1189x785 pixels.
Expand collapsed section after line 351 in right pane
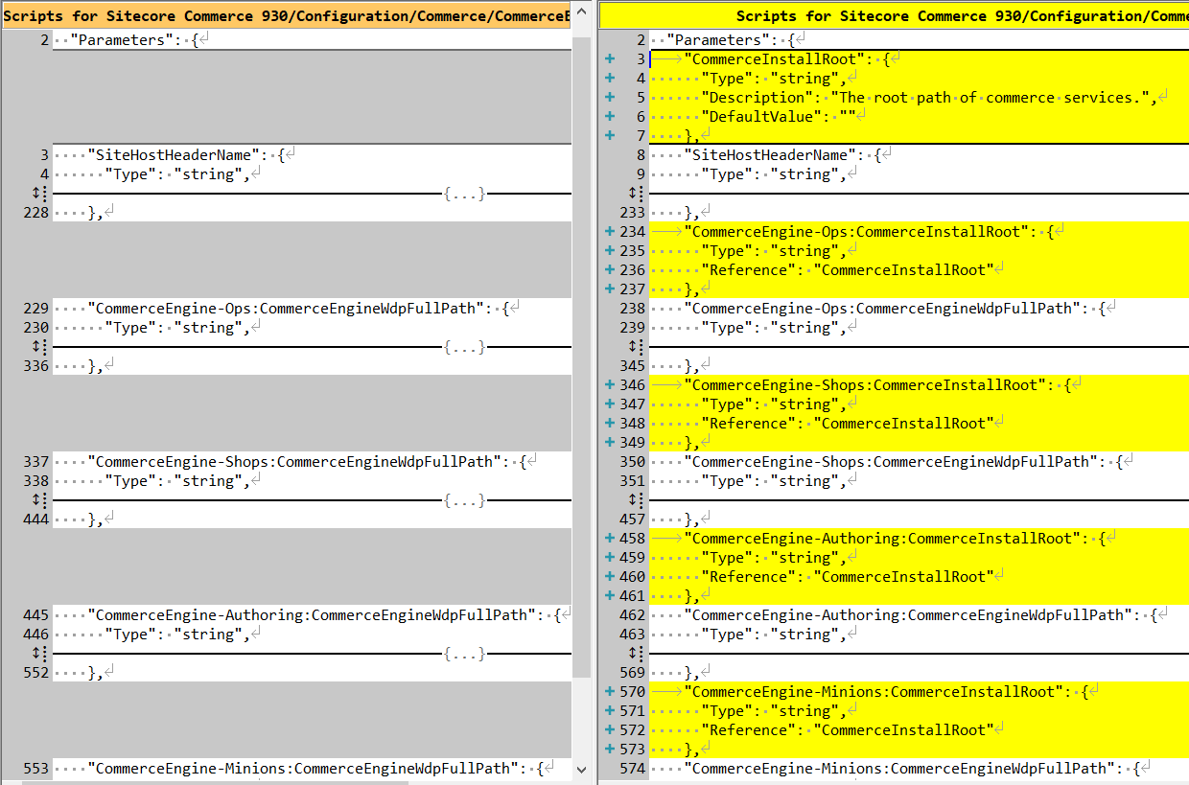pos(635,500)
